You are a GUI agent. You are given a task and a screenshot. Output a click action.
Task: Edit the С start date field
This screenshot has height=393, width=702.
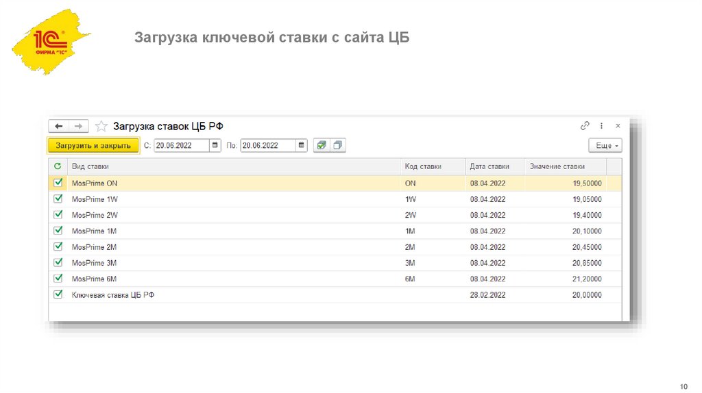pos(181,145)
